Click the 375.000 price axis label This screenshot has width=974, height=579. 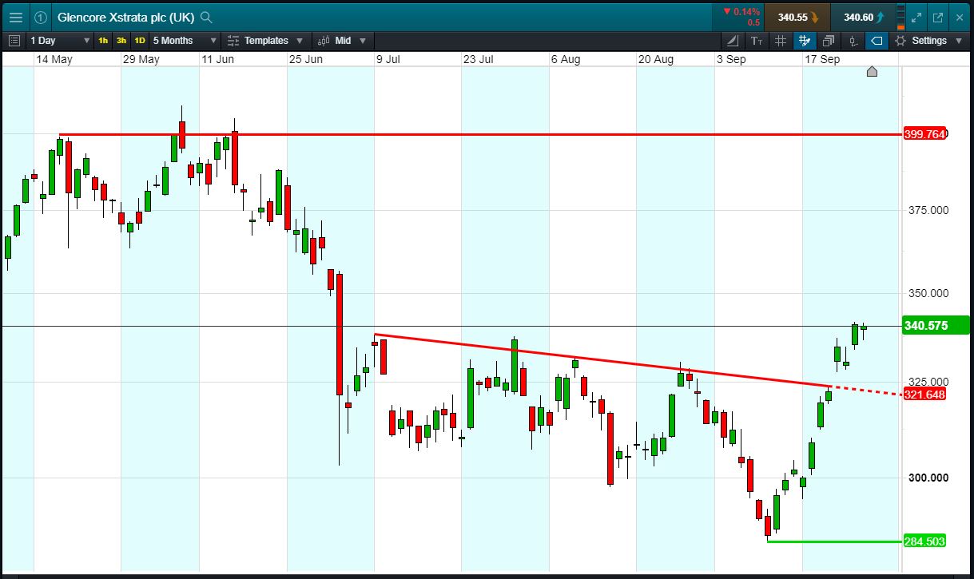point(928,210)
